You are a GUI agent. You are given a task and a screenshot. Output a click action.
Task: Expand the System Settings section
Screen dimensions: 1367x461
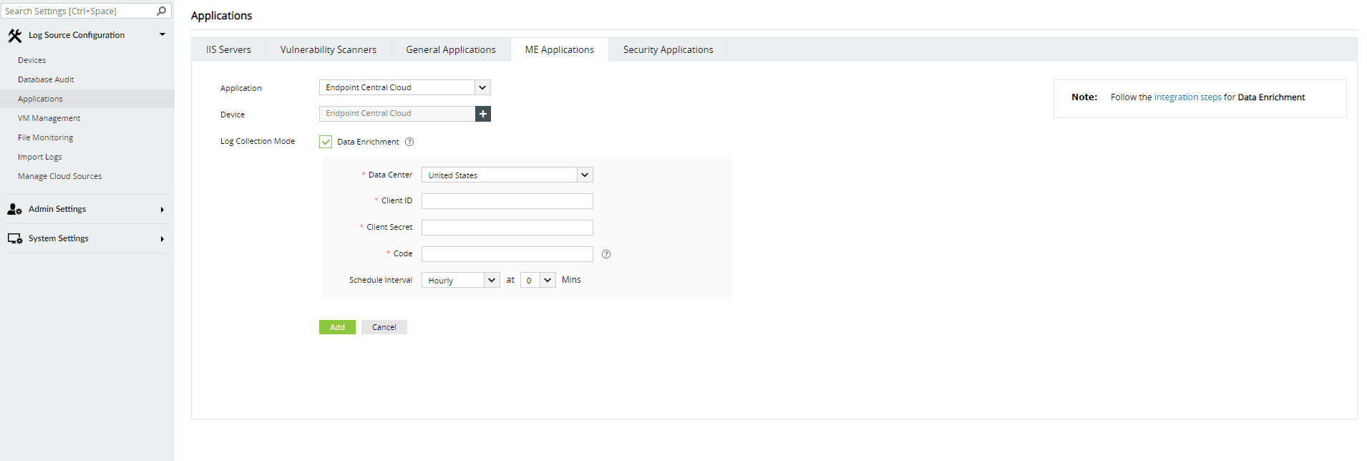(162, 239)
